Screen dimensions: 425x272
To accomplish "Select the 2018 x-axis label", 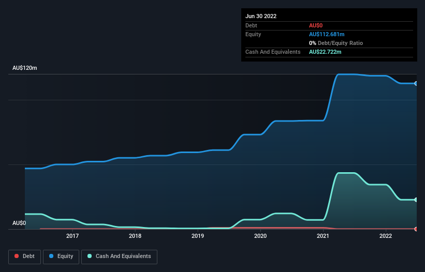I will tap(135, 236).
